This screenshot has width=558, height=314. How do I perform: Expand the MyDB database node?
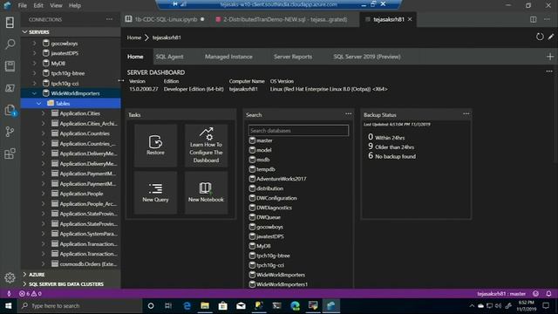point(35,64)
